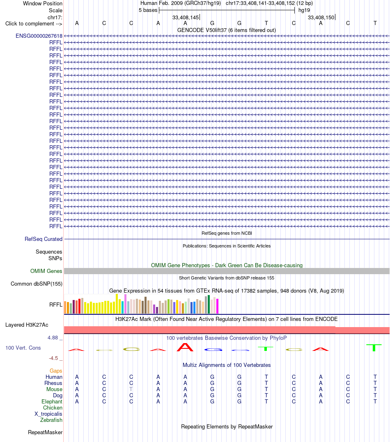Click the Elephant species label
The width and height of the screenshot is (390, 442).
pos(52,402)
